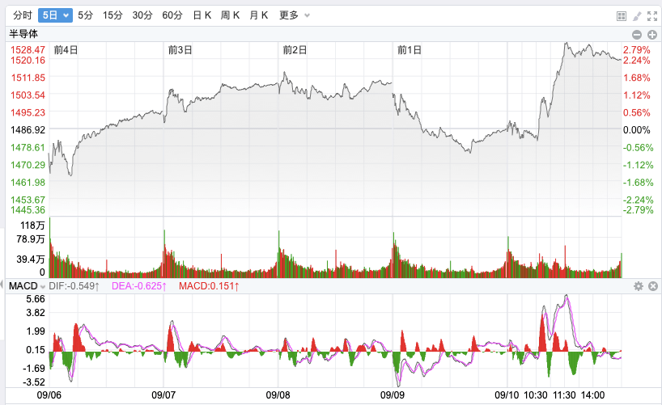Open the 5日 period dropdown

pyautogui.click(x=55, y=15)
